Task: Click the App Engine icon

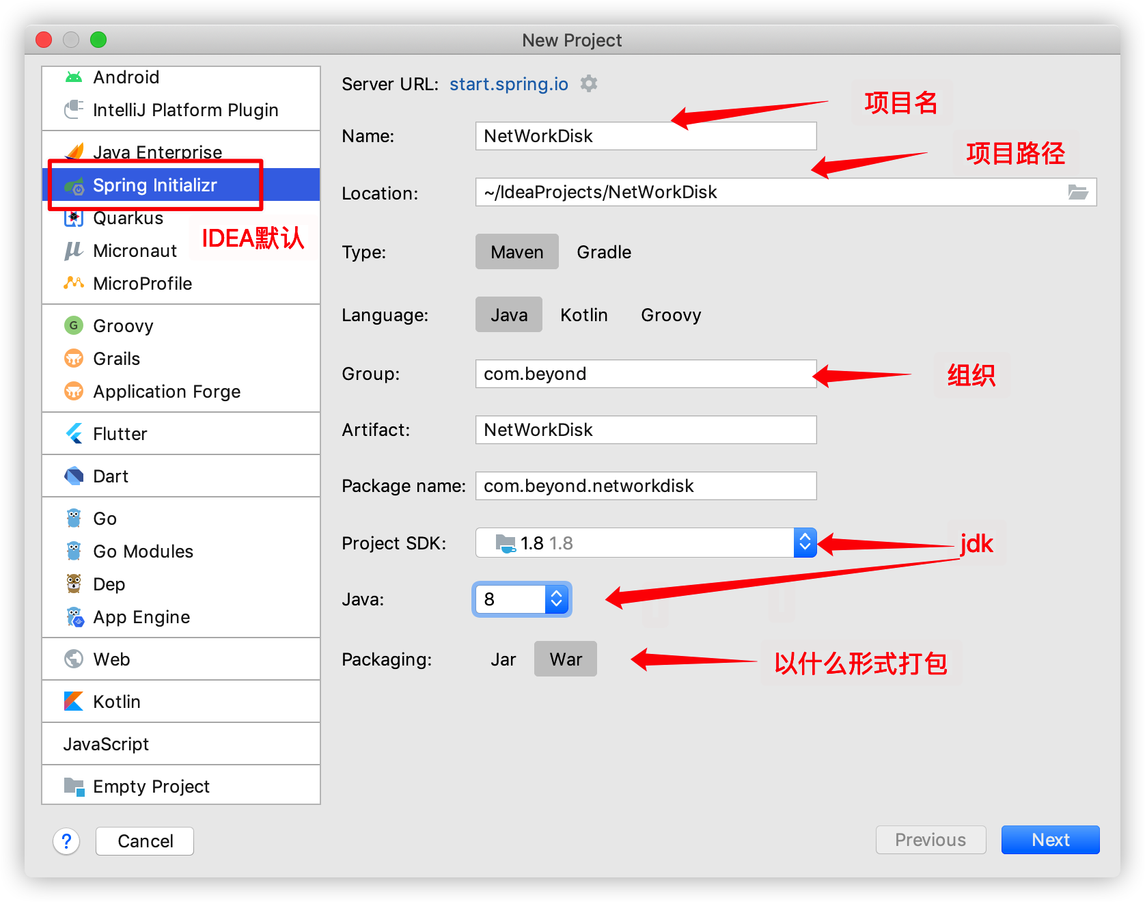Action: pos(74,617)
